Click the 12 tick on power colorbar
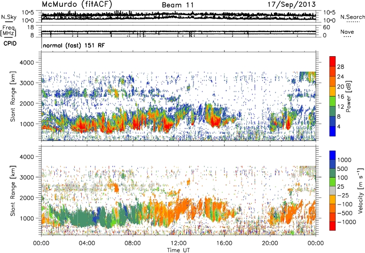 (x=340, y=107)
